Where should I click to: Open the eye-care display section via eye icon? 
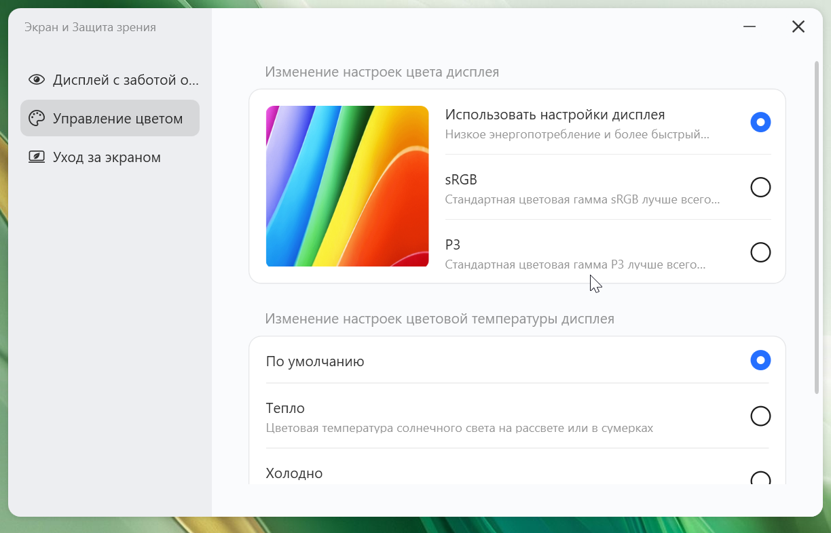click(x=36, y=80)
